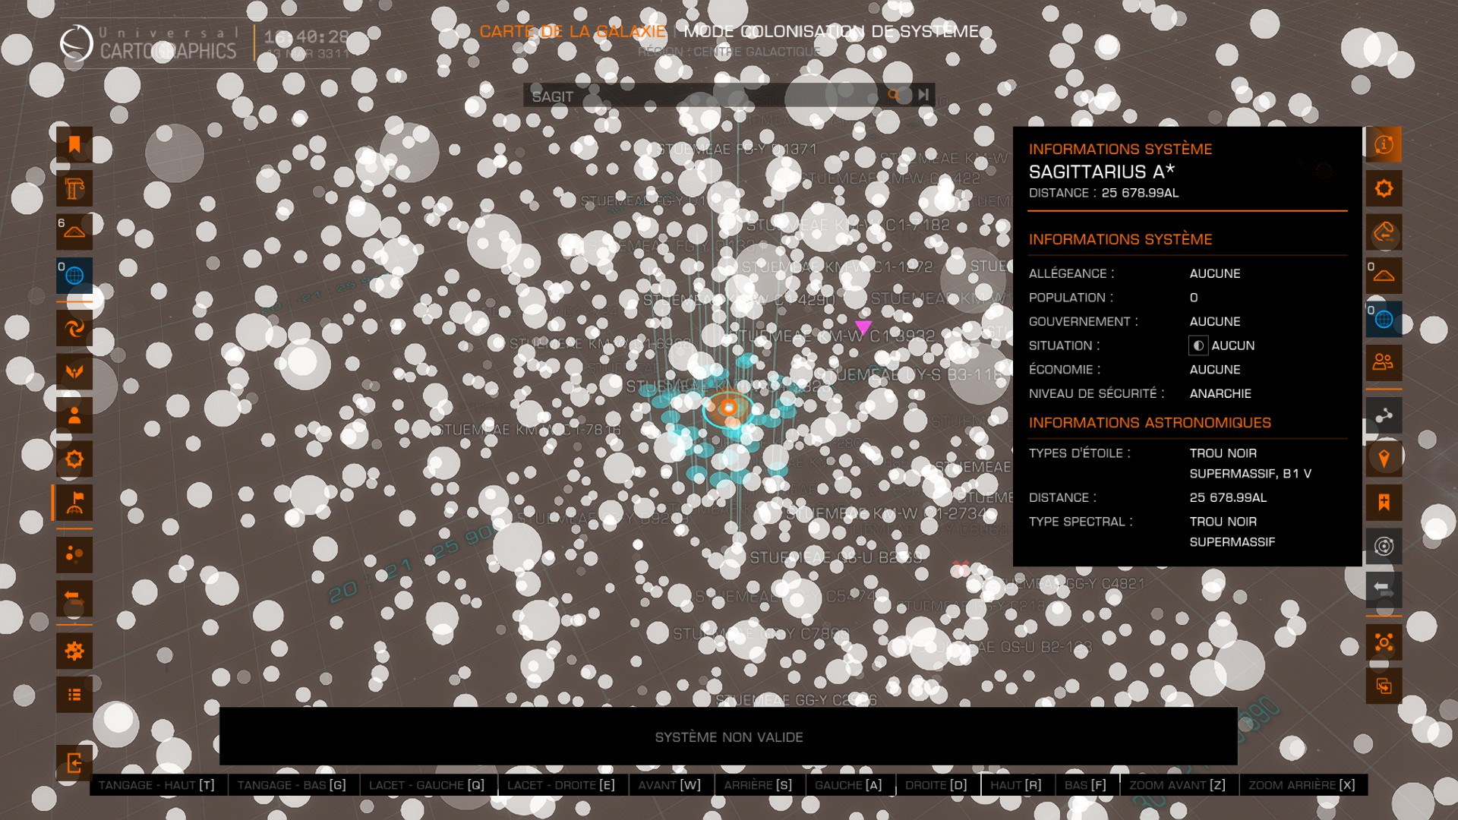Screen dimensions: 1458x820
Task: Click DROITE [D] control
Action: pyautogui.click(x=936, y=785)
